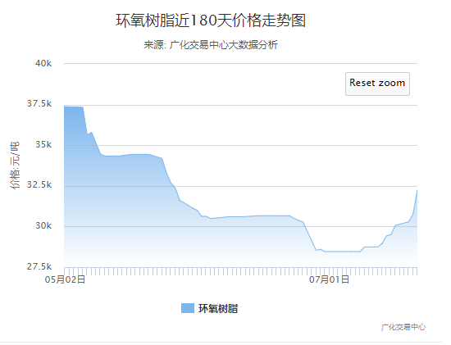Image resolution: width=451 pixels, height=345 pixels.
Task: Open the 广化交易中心 credits link
Action: 403,327
